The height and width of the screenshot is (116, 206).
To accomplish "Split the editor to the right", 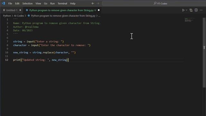I will [196, 10].
